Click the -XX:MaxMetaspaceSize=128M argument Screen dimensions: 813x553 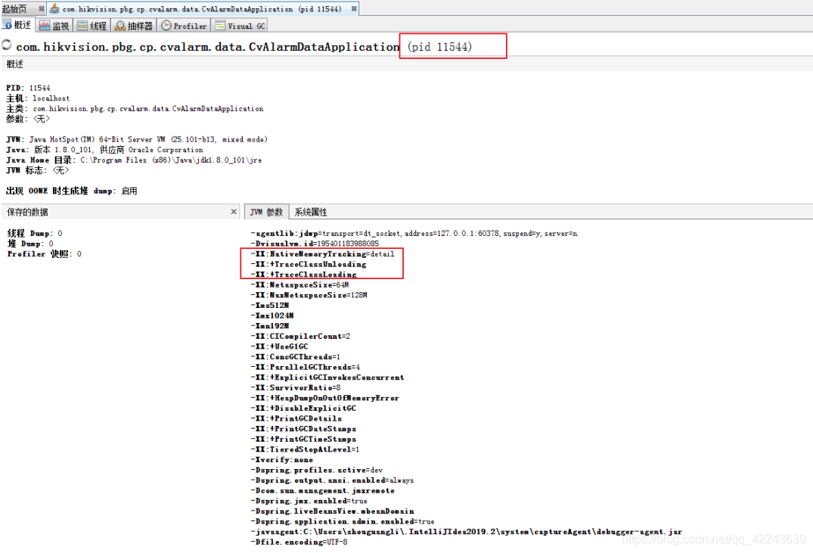tap(309, 295)
